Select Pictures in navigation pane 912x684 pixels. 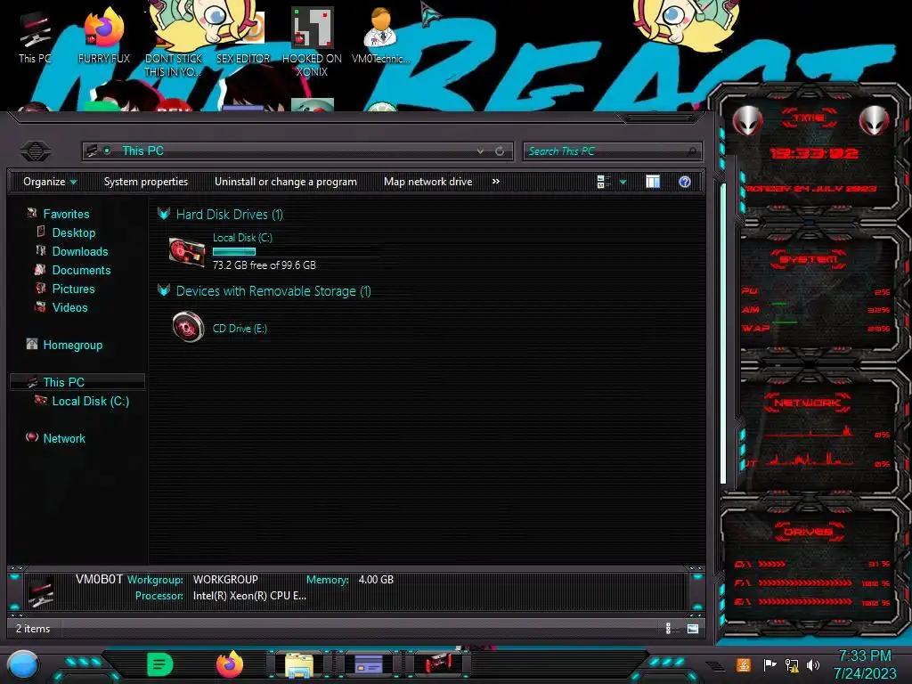[x=73, y=289]
